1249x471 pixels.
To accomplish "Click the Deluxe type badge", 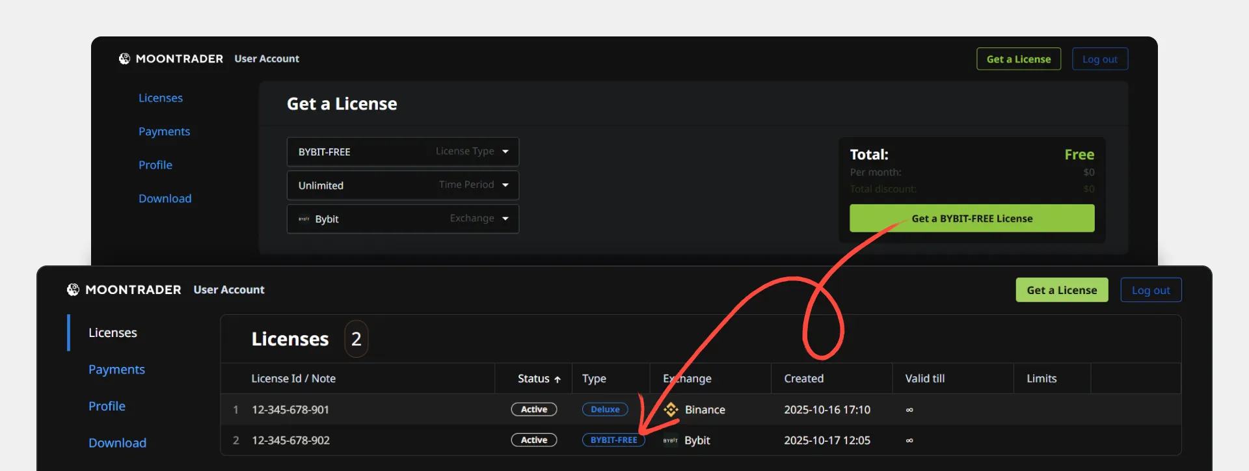I will pos(605,410).
